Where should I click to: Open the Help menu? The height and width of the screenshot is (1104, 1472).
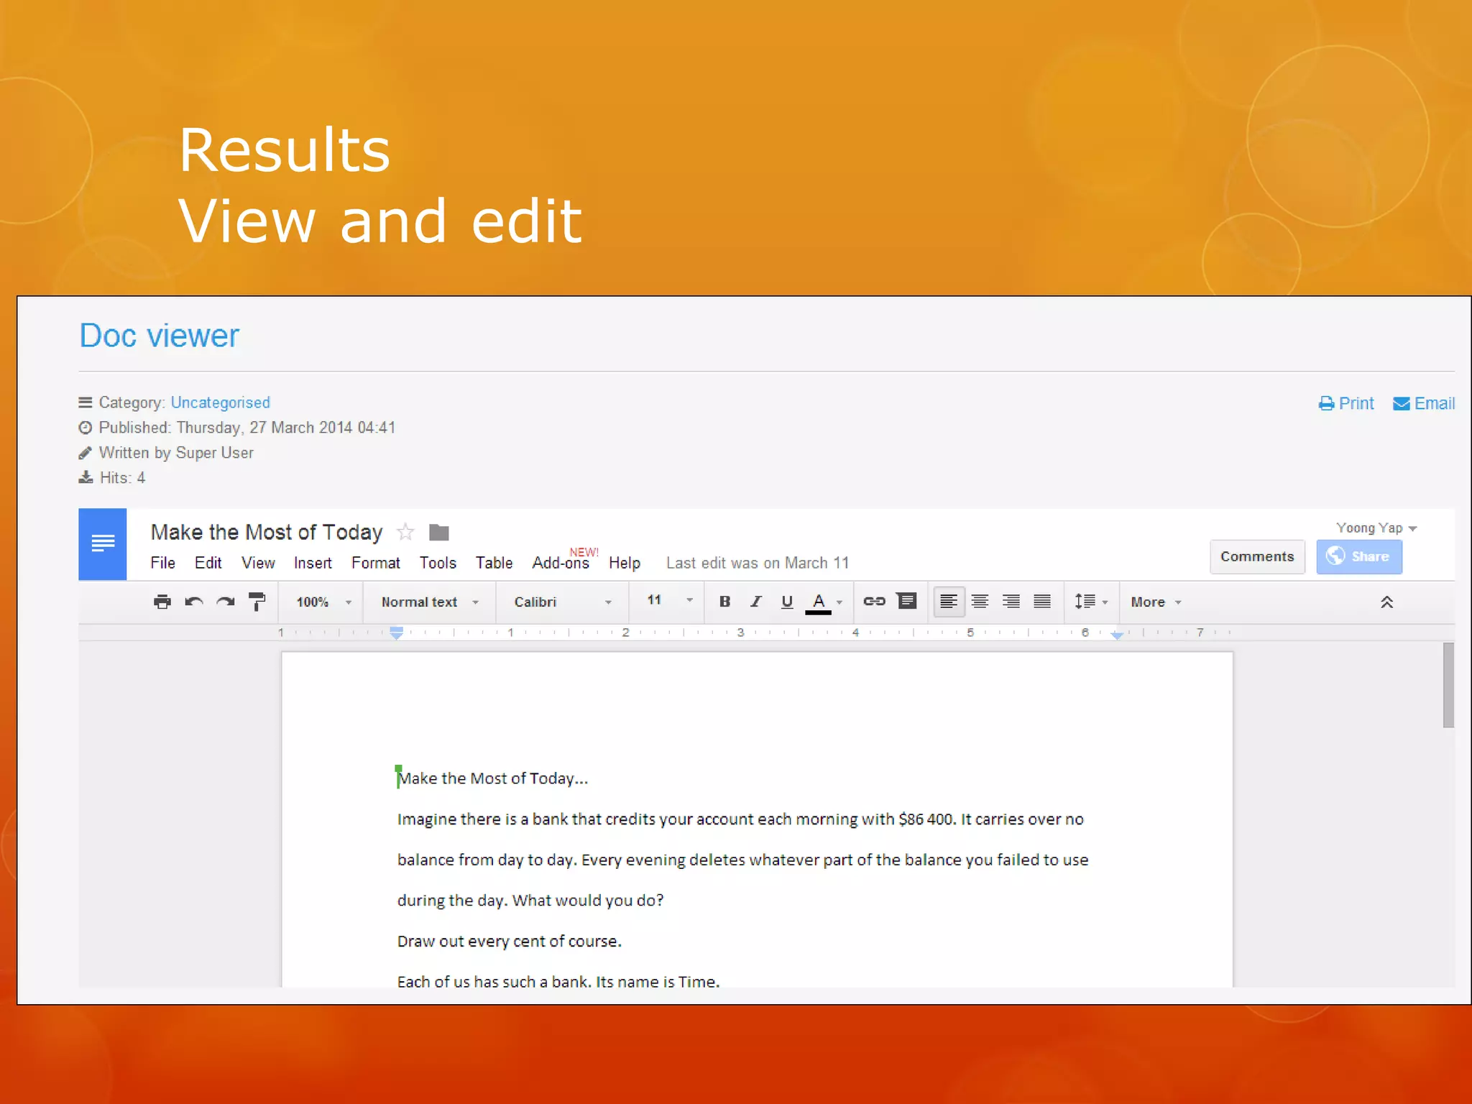625,563
